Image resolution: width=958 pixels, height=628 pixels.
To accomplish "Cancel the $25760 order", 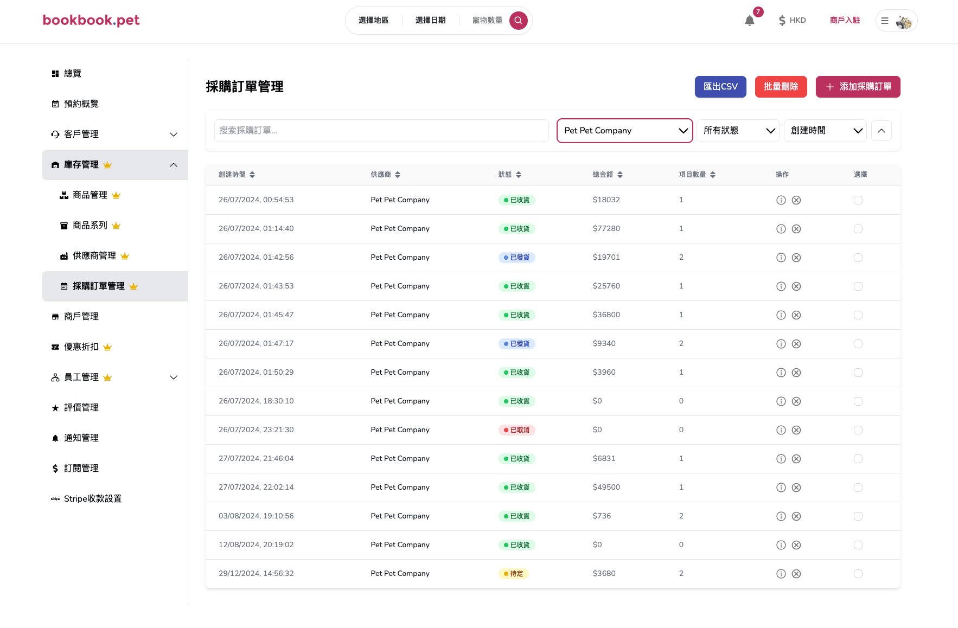I will (x=796, y=286).
